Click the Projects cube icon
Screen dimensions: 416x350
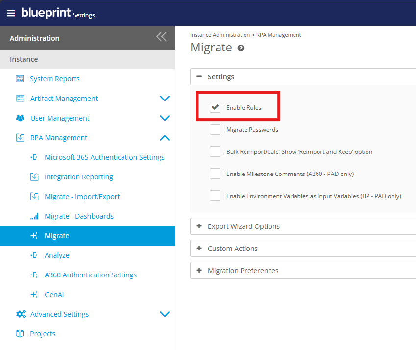coord(20,334)
